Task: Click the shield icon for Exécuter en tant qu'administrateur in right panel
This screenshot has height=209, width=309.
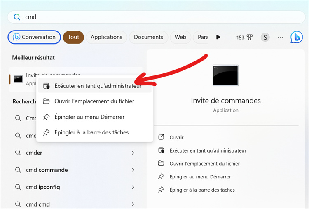Action: [x=161, y=150]
